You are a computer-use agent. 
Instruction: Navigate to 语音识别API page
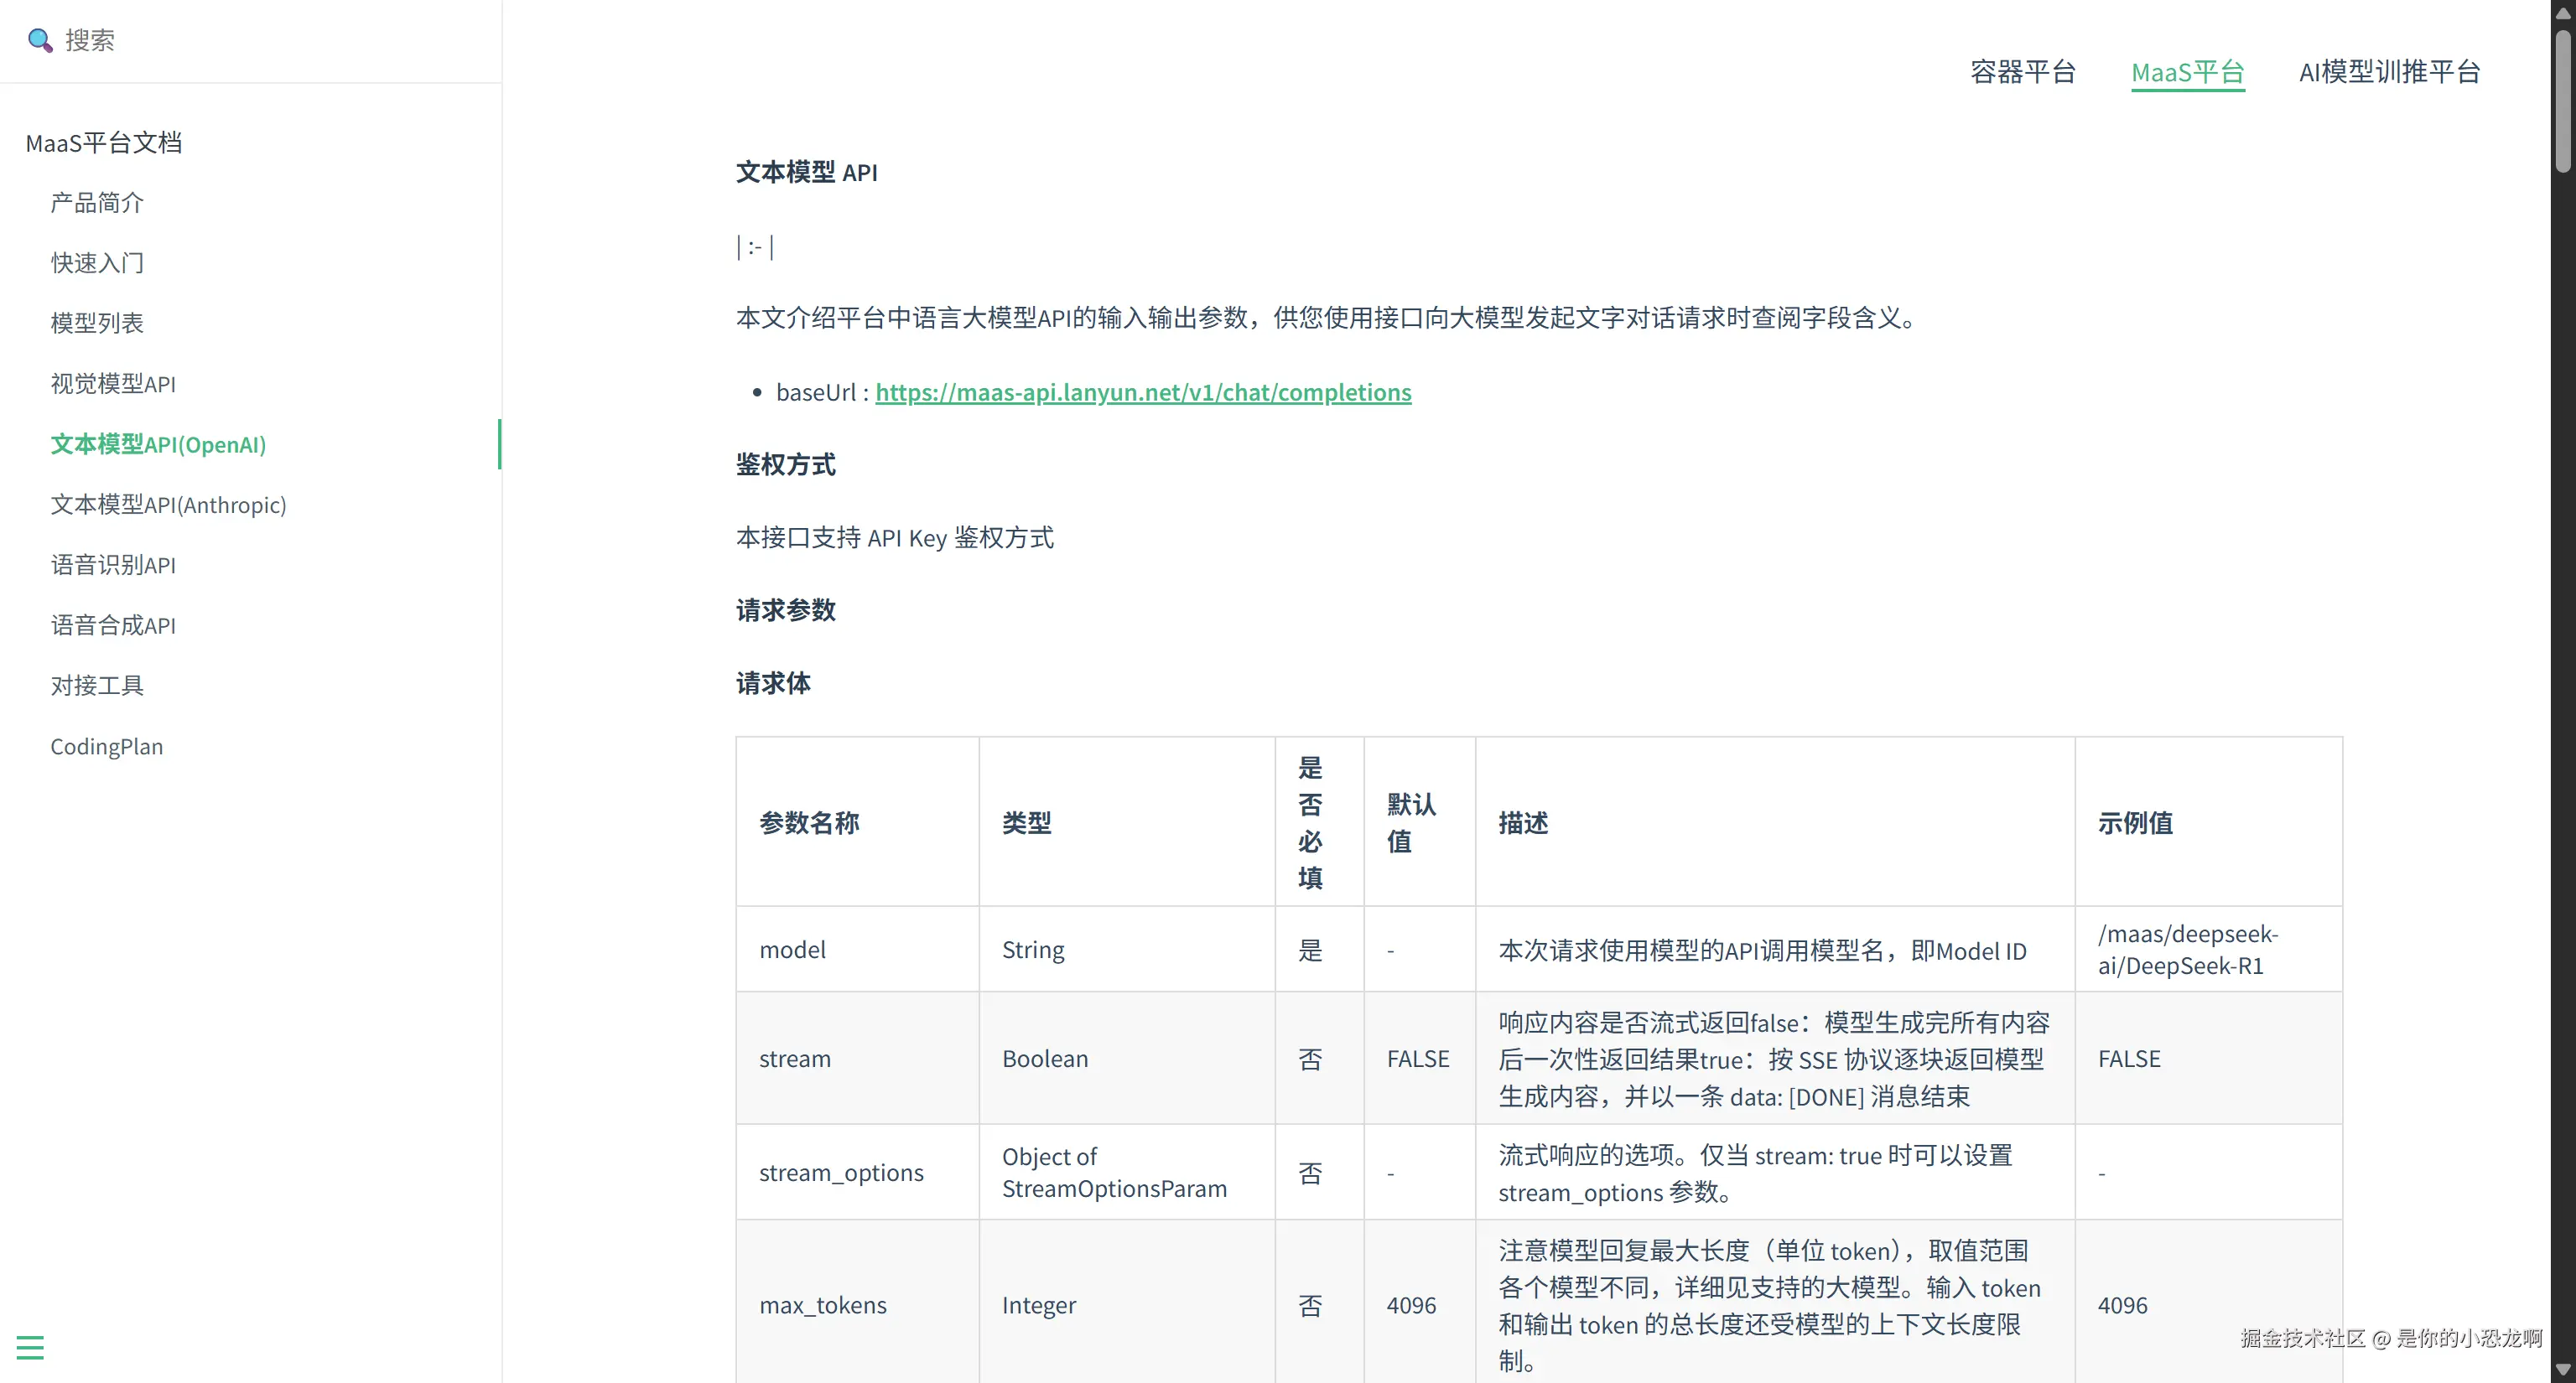pos(113,565)
